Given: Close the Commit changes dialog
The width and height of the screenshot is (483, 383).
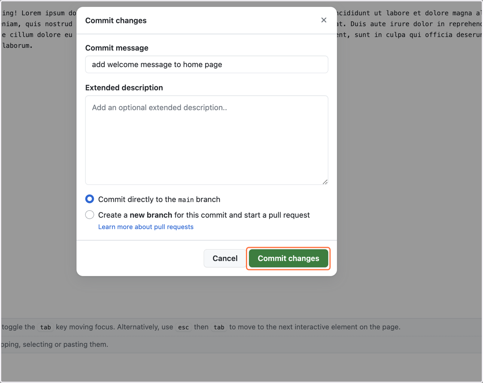Looking at the screenshot, I should (324, 20).
